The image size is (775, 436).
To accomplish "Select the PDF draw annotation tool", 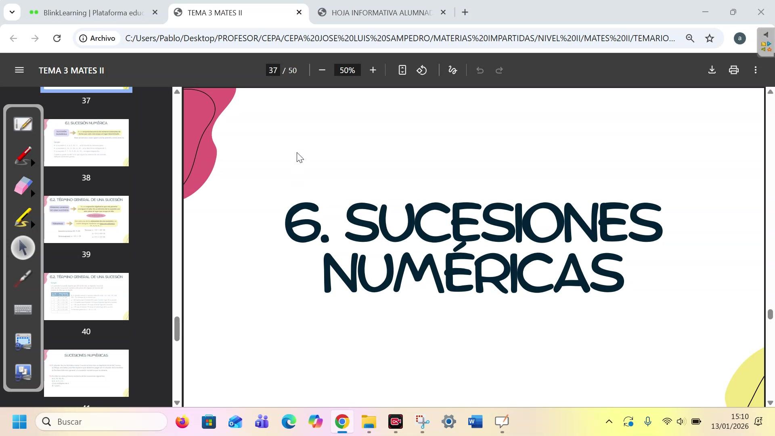I will (x=452, y=70).
